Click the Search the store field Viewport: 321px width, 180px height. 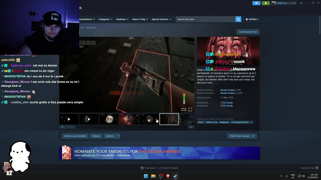click(206, 19)
